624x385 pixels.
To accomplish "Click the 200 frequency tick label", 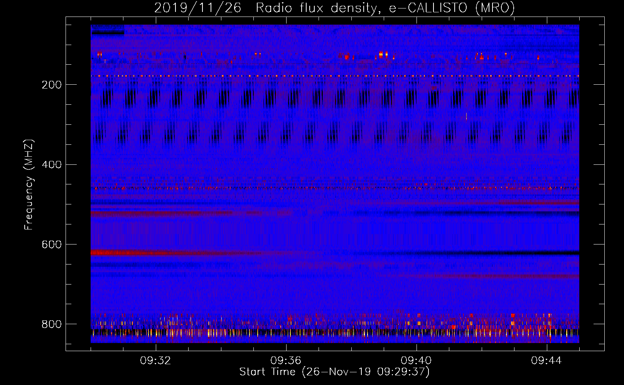I will [x=52, y=85].
